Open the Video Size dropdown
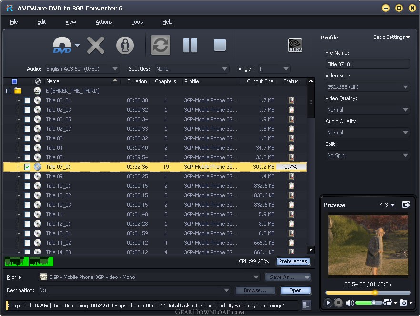420x316 pixels. point(368,87)
